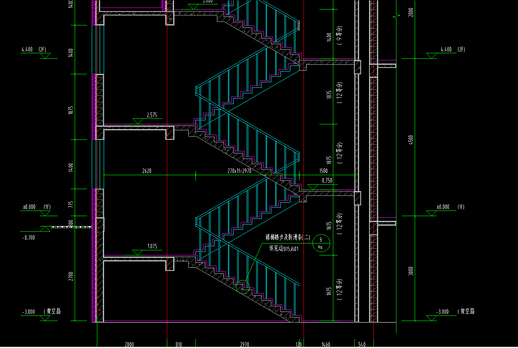The width and height of the screenshot is (518, 348).
Task: Pick the 270x11=2970 stair run dimension
Action: 239,171
